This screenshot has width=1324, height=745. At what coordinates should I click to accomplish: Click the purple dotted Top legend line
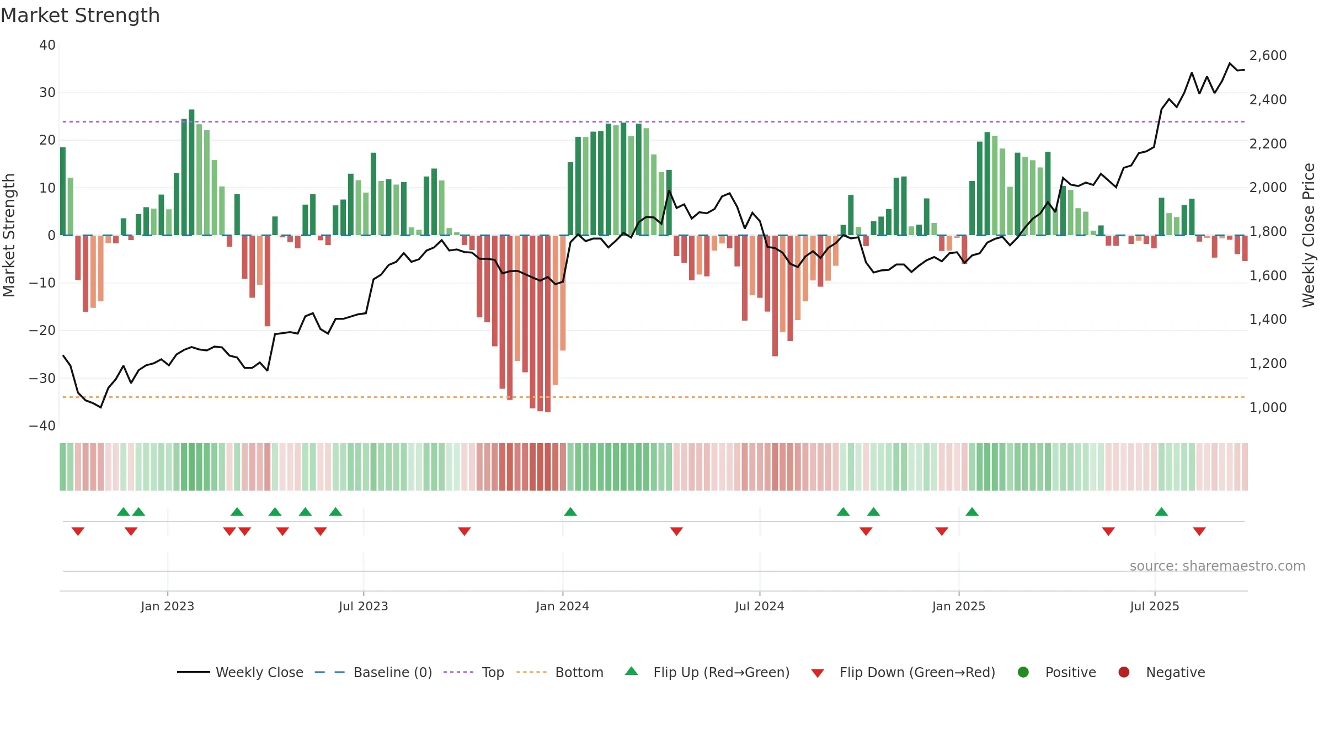[x=458, y=672]
